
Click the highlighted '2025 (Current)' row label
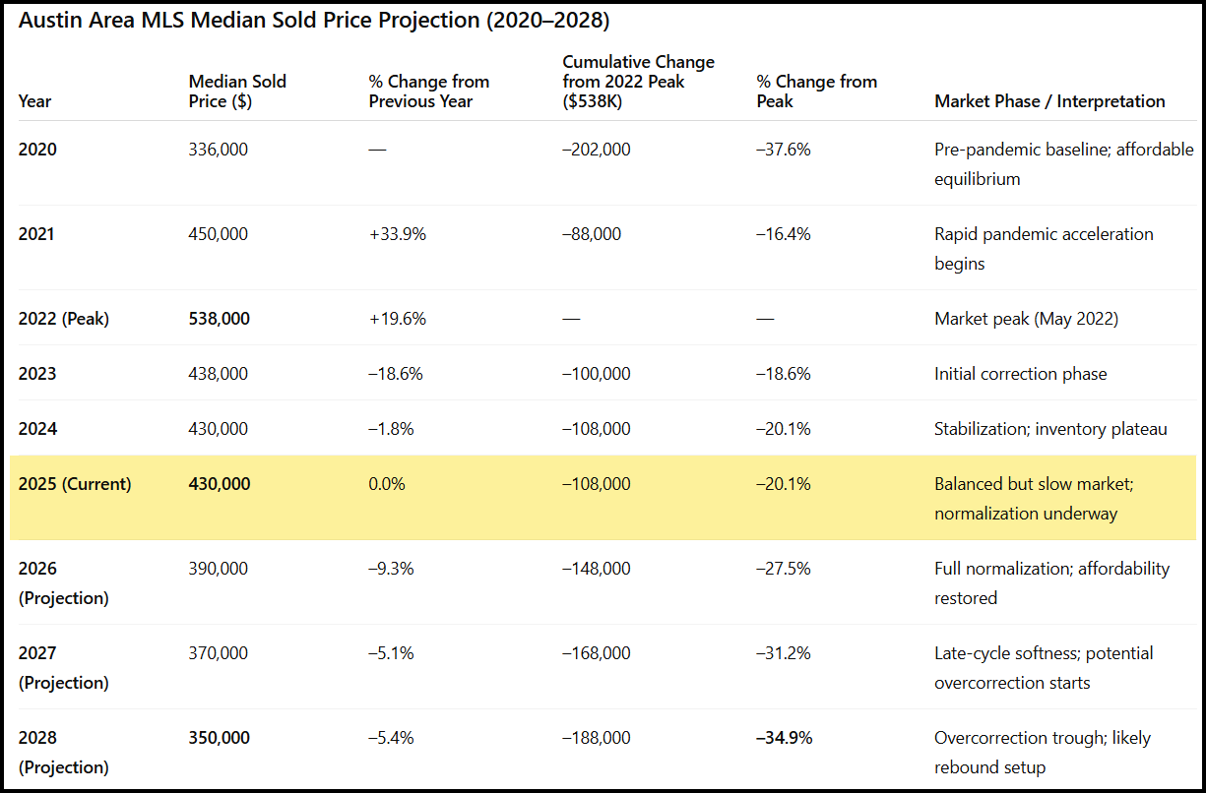(75, 484)
